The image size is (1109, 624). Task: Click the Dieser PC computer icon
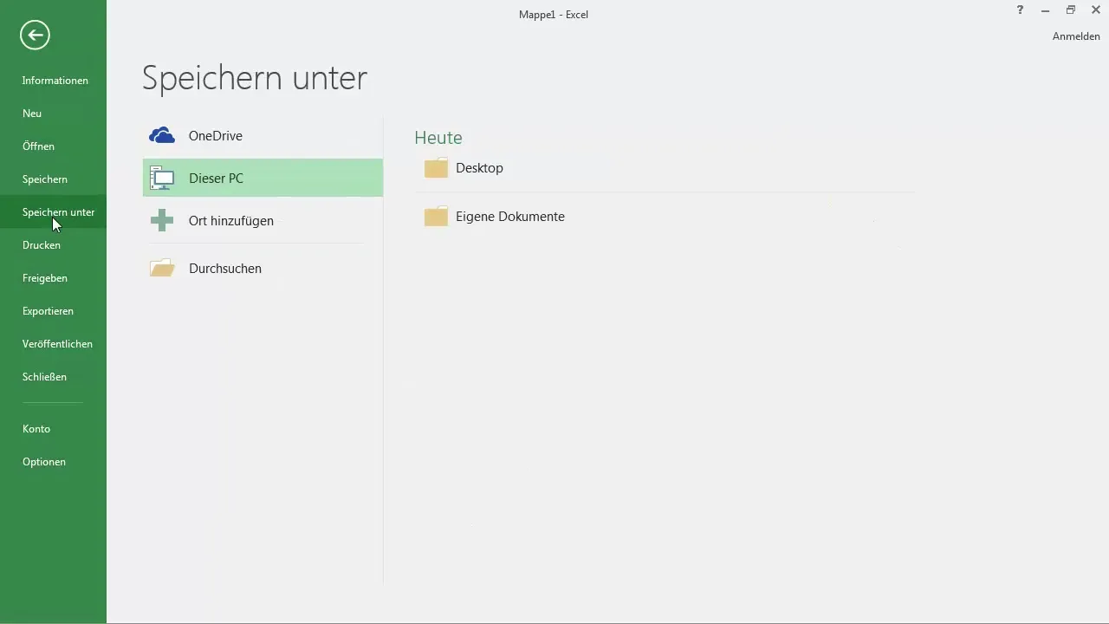(162, 178)
